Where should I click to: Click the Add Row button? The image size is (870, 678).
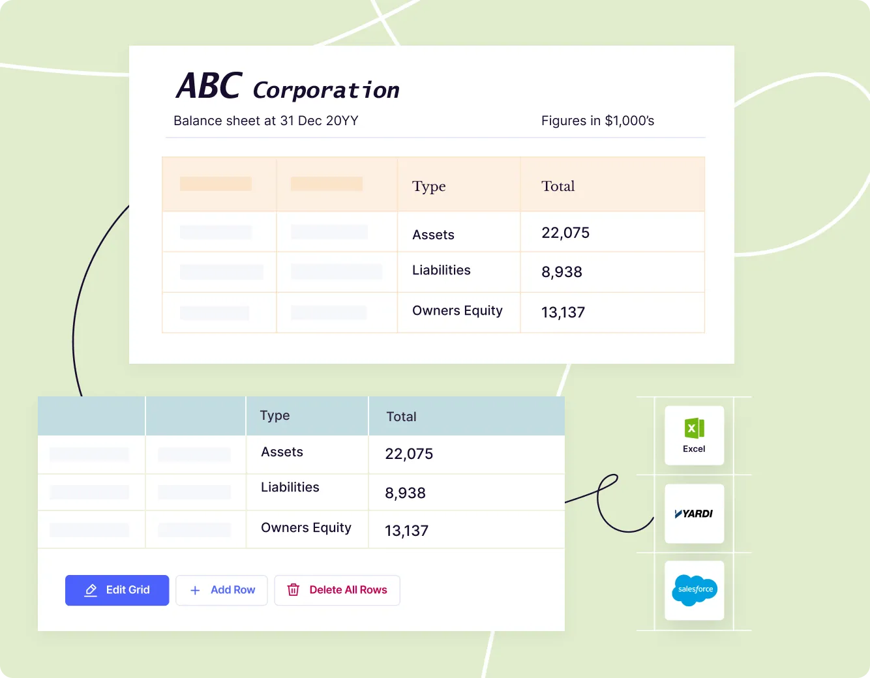[222, 590]
